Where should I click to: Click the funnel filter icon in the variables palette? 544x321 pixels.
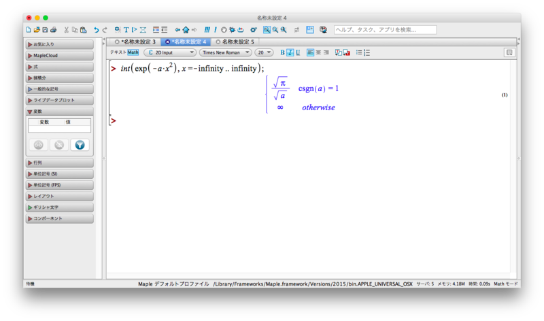point(80,145)
